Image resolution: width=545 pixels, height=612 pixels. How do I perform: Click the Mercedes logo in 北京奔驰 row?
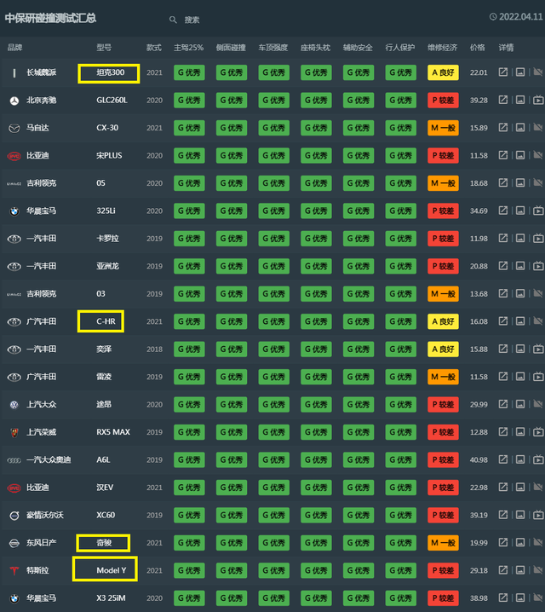[14, 101]
